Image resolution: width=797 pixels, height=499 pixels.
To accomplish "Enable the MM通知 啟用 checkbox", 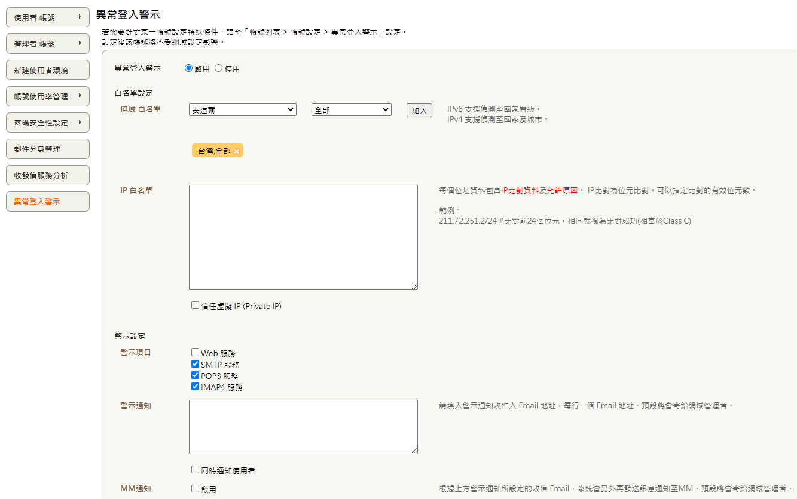I will (x=195, y=488).
